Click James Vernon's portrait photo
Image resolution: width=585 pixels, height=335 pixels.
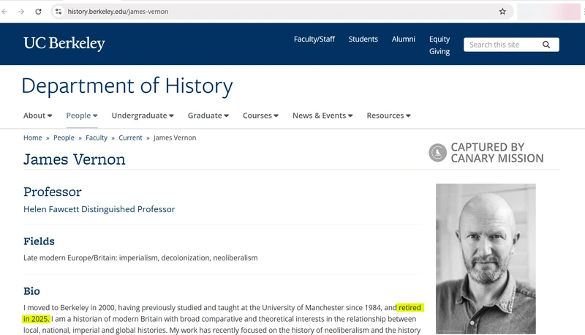click(x=486, y=258)
